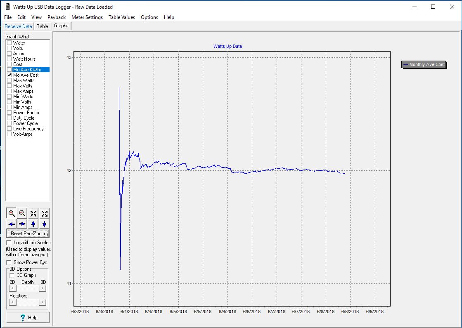Viewport: 462px width, 328px height.
Task: Tick the Max Amps checkbox
Action: [9, 91]
